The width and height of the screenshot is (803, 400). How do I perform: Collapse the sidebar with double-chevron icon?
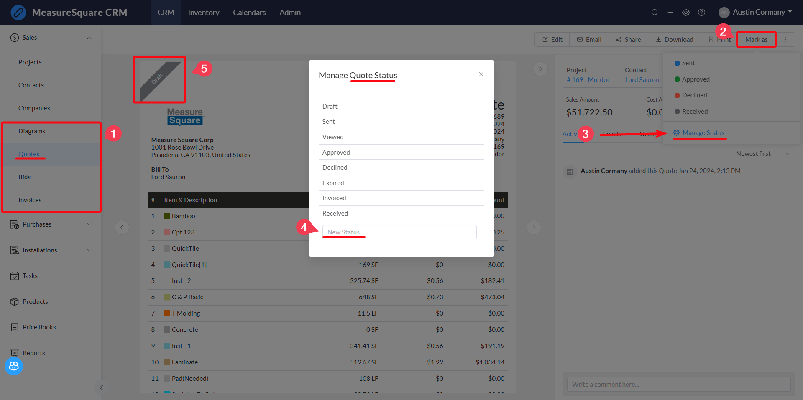tap(101, 387)
